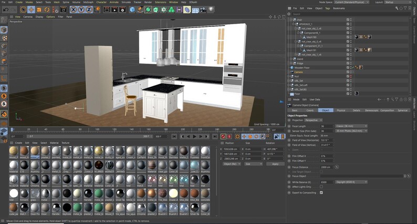The width and height of the screenshot is (417, 224).
Task: Activate the Scale tool
Action: coord(39,10)
